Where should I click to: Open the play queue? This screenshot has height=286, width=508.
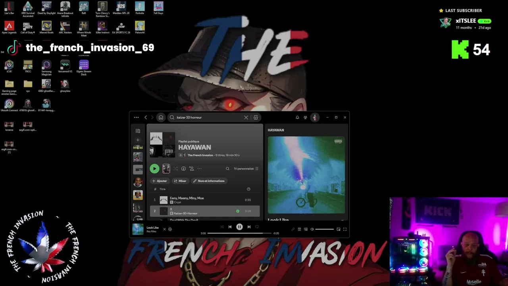tap(299, 229)
